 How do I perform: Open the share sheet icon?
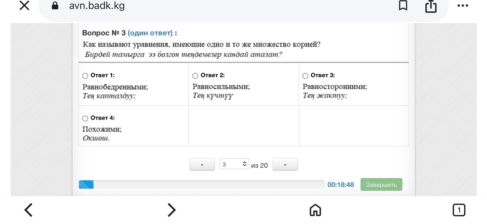click(431, 6)
